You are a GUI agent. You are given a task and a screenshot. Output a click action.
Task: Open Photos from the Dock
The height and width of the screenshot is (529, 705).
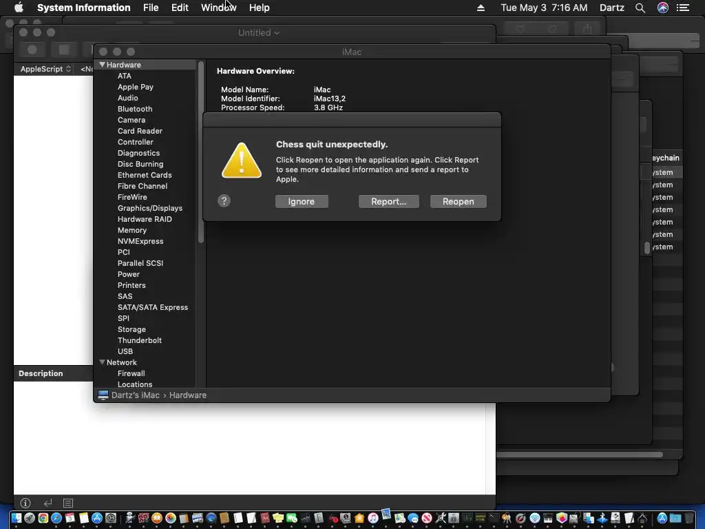point(171,518)
